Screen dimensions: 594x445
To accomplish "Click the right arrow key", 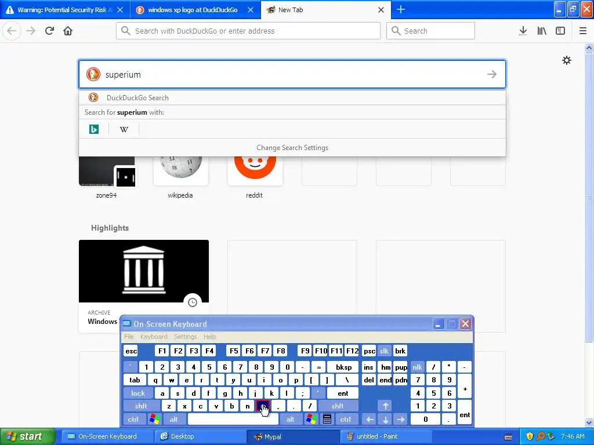I will click(401, 420).
